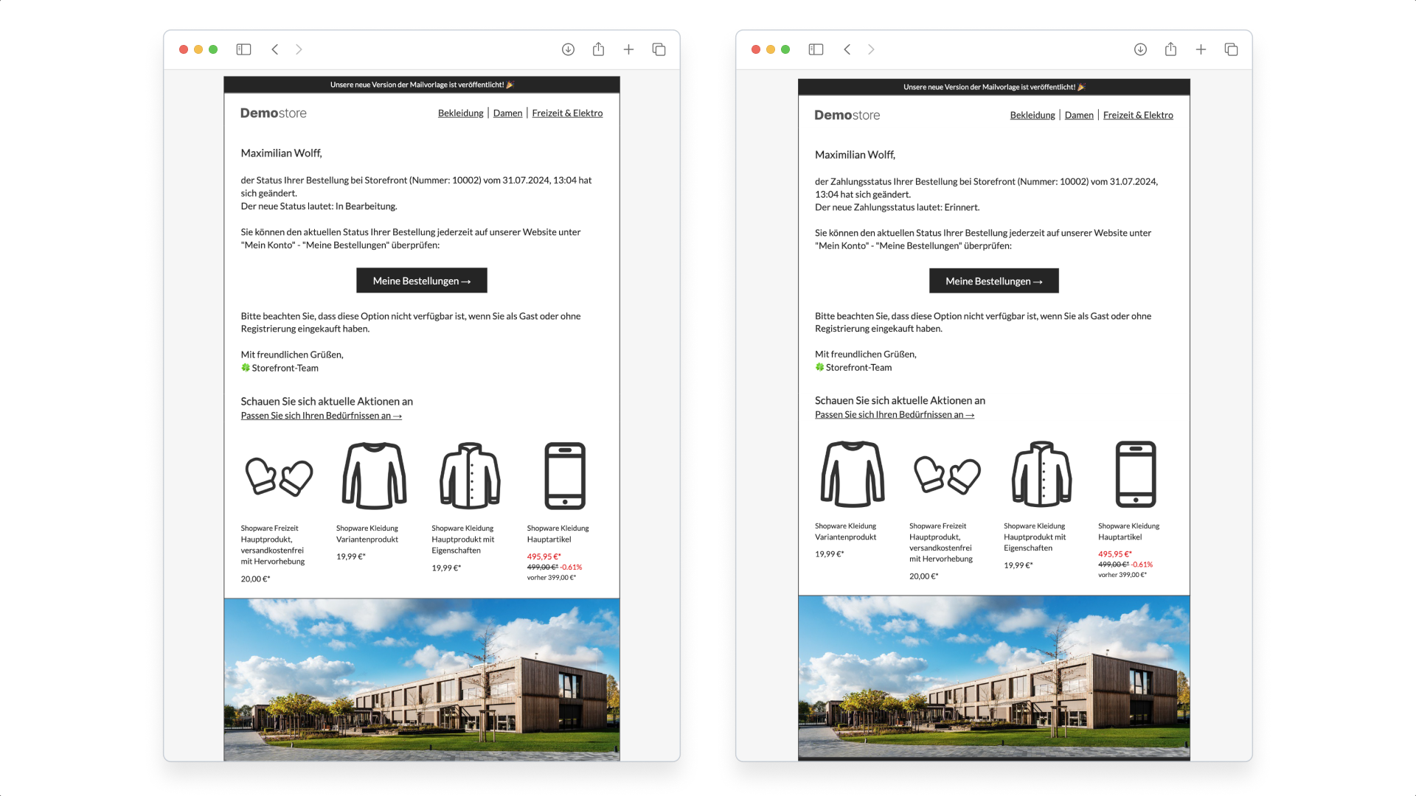1416x796 pixels.
Task: Click the 20,00 € price in right email
Action: pyautogui.click(x=923, y=576)
